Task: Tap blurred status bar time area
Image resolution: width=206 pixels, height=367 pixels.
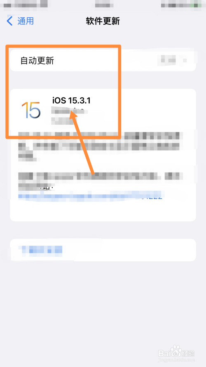Action: (x=26, y=4)
